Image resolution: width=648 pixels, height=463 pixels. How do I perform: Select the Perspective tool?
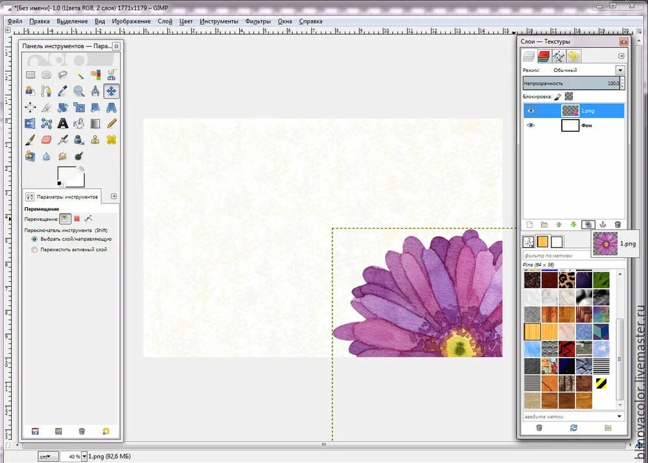click(x=111, y=107)
